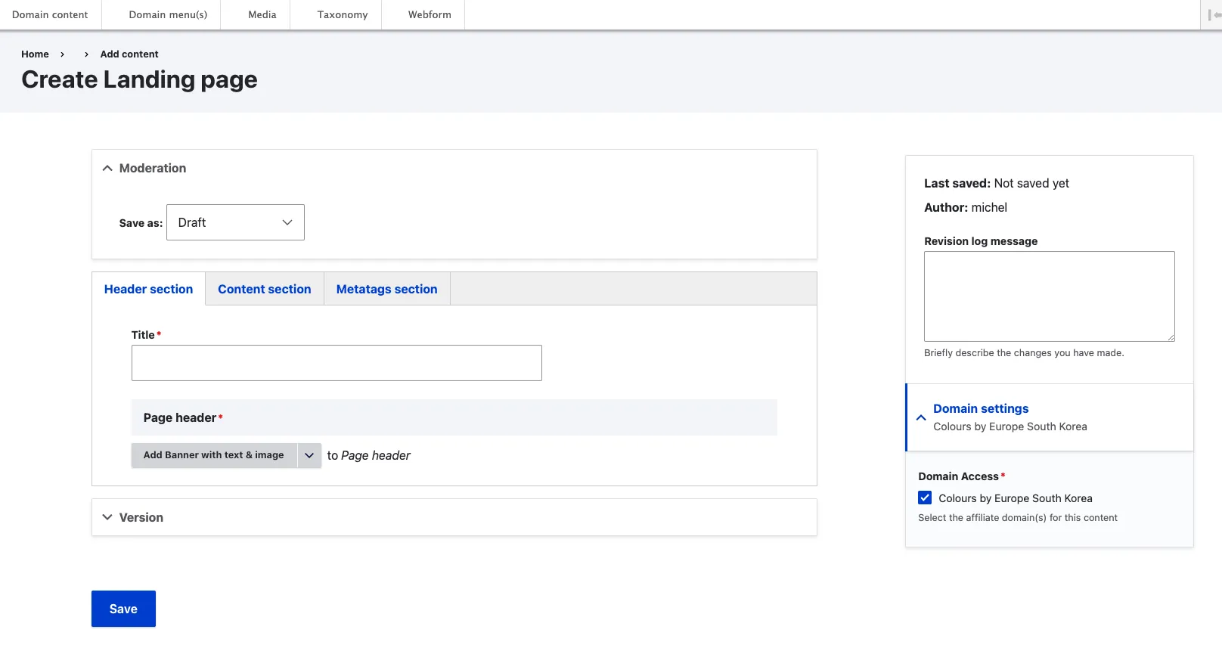
Task: Click the Save button
Action: click(123, 609)
